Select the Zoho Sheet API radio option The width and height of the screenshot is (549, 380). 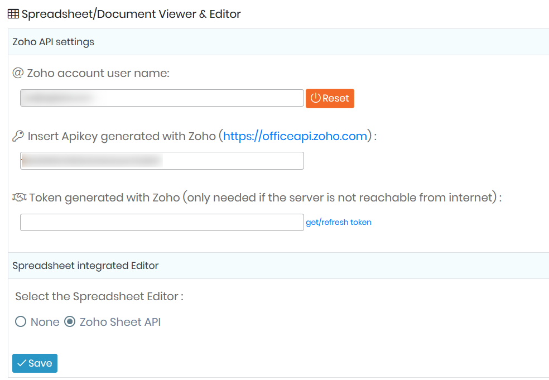point(70,321)
